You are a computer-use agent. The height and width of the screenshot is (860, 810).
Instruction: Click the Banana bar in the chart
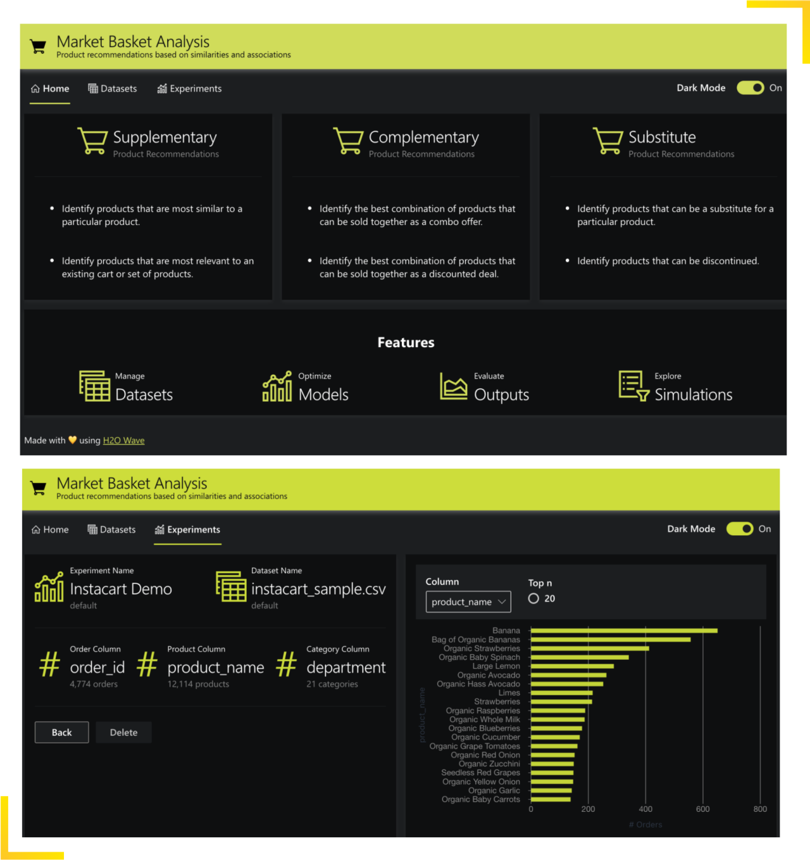pyautogui.click(x=623, y=631)
